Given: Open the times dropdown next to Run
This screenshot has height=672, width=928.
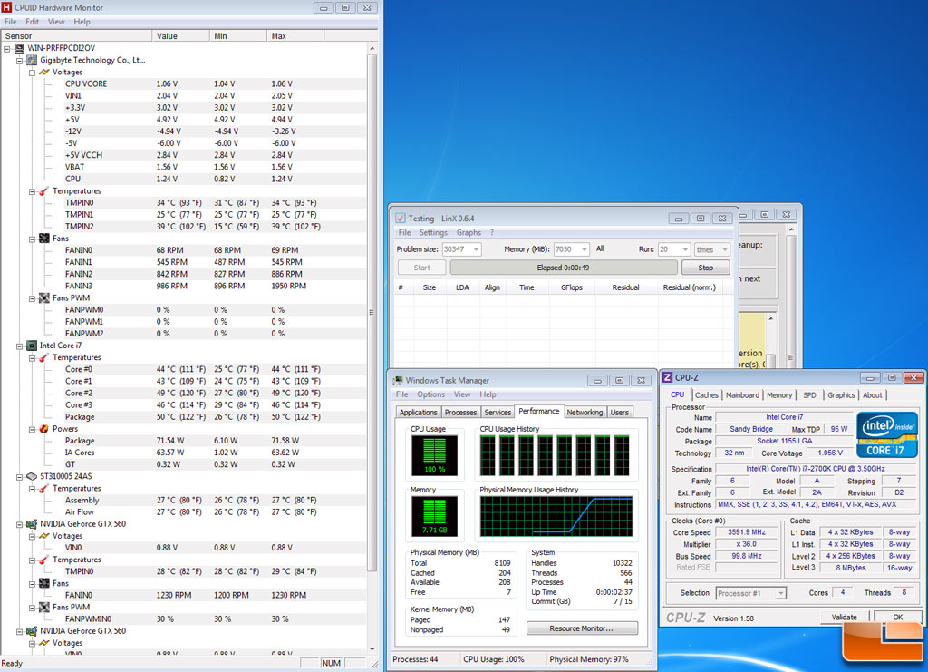Looking at the screenshot, I should pyautogui.click(x=724, y=249).
